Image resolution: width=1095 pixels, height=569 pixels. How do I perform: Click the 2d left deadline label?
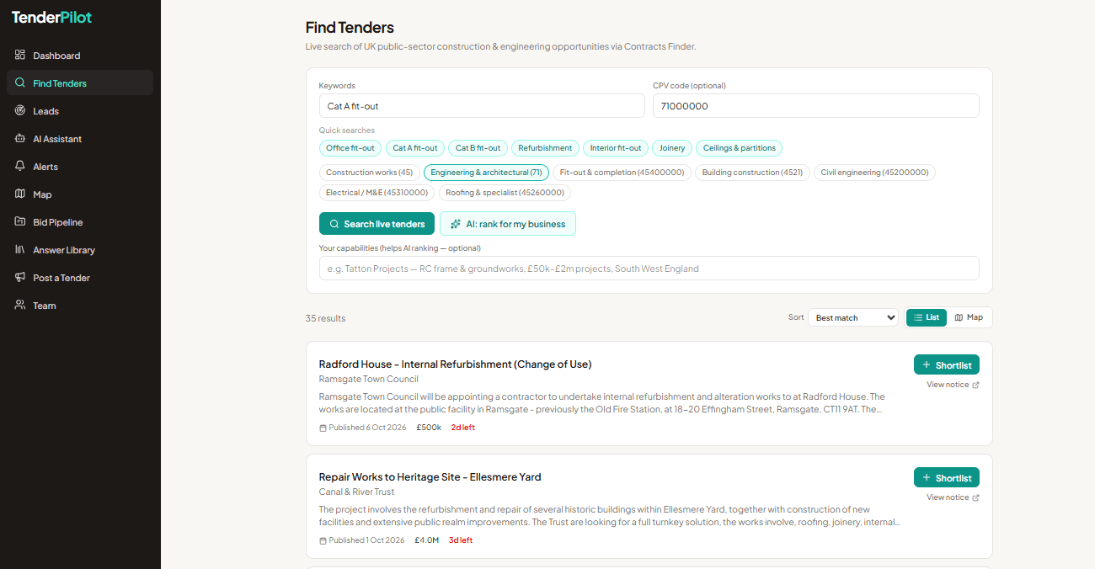point(463,428)
